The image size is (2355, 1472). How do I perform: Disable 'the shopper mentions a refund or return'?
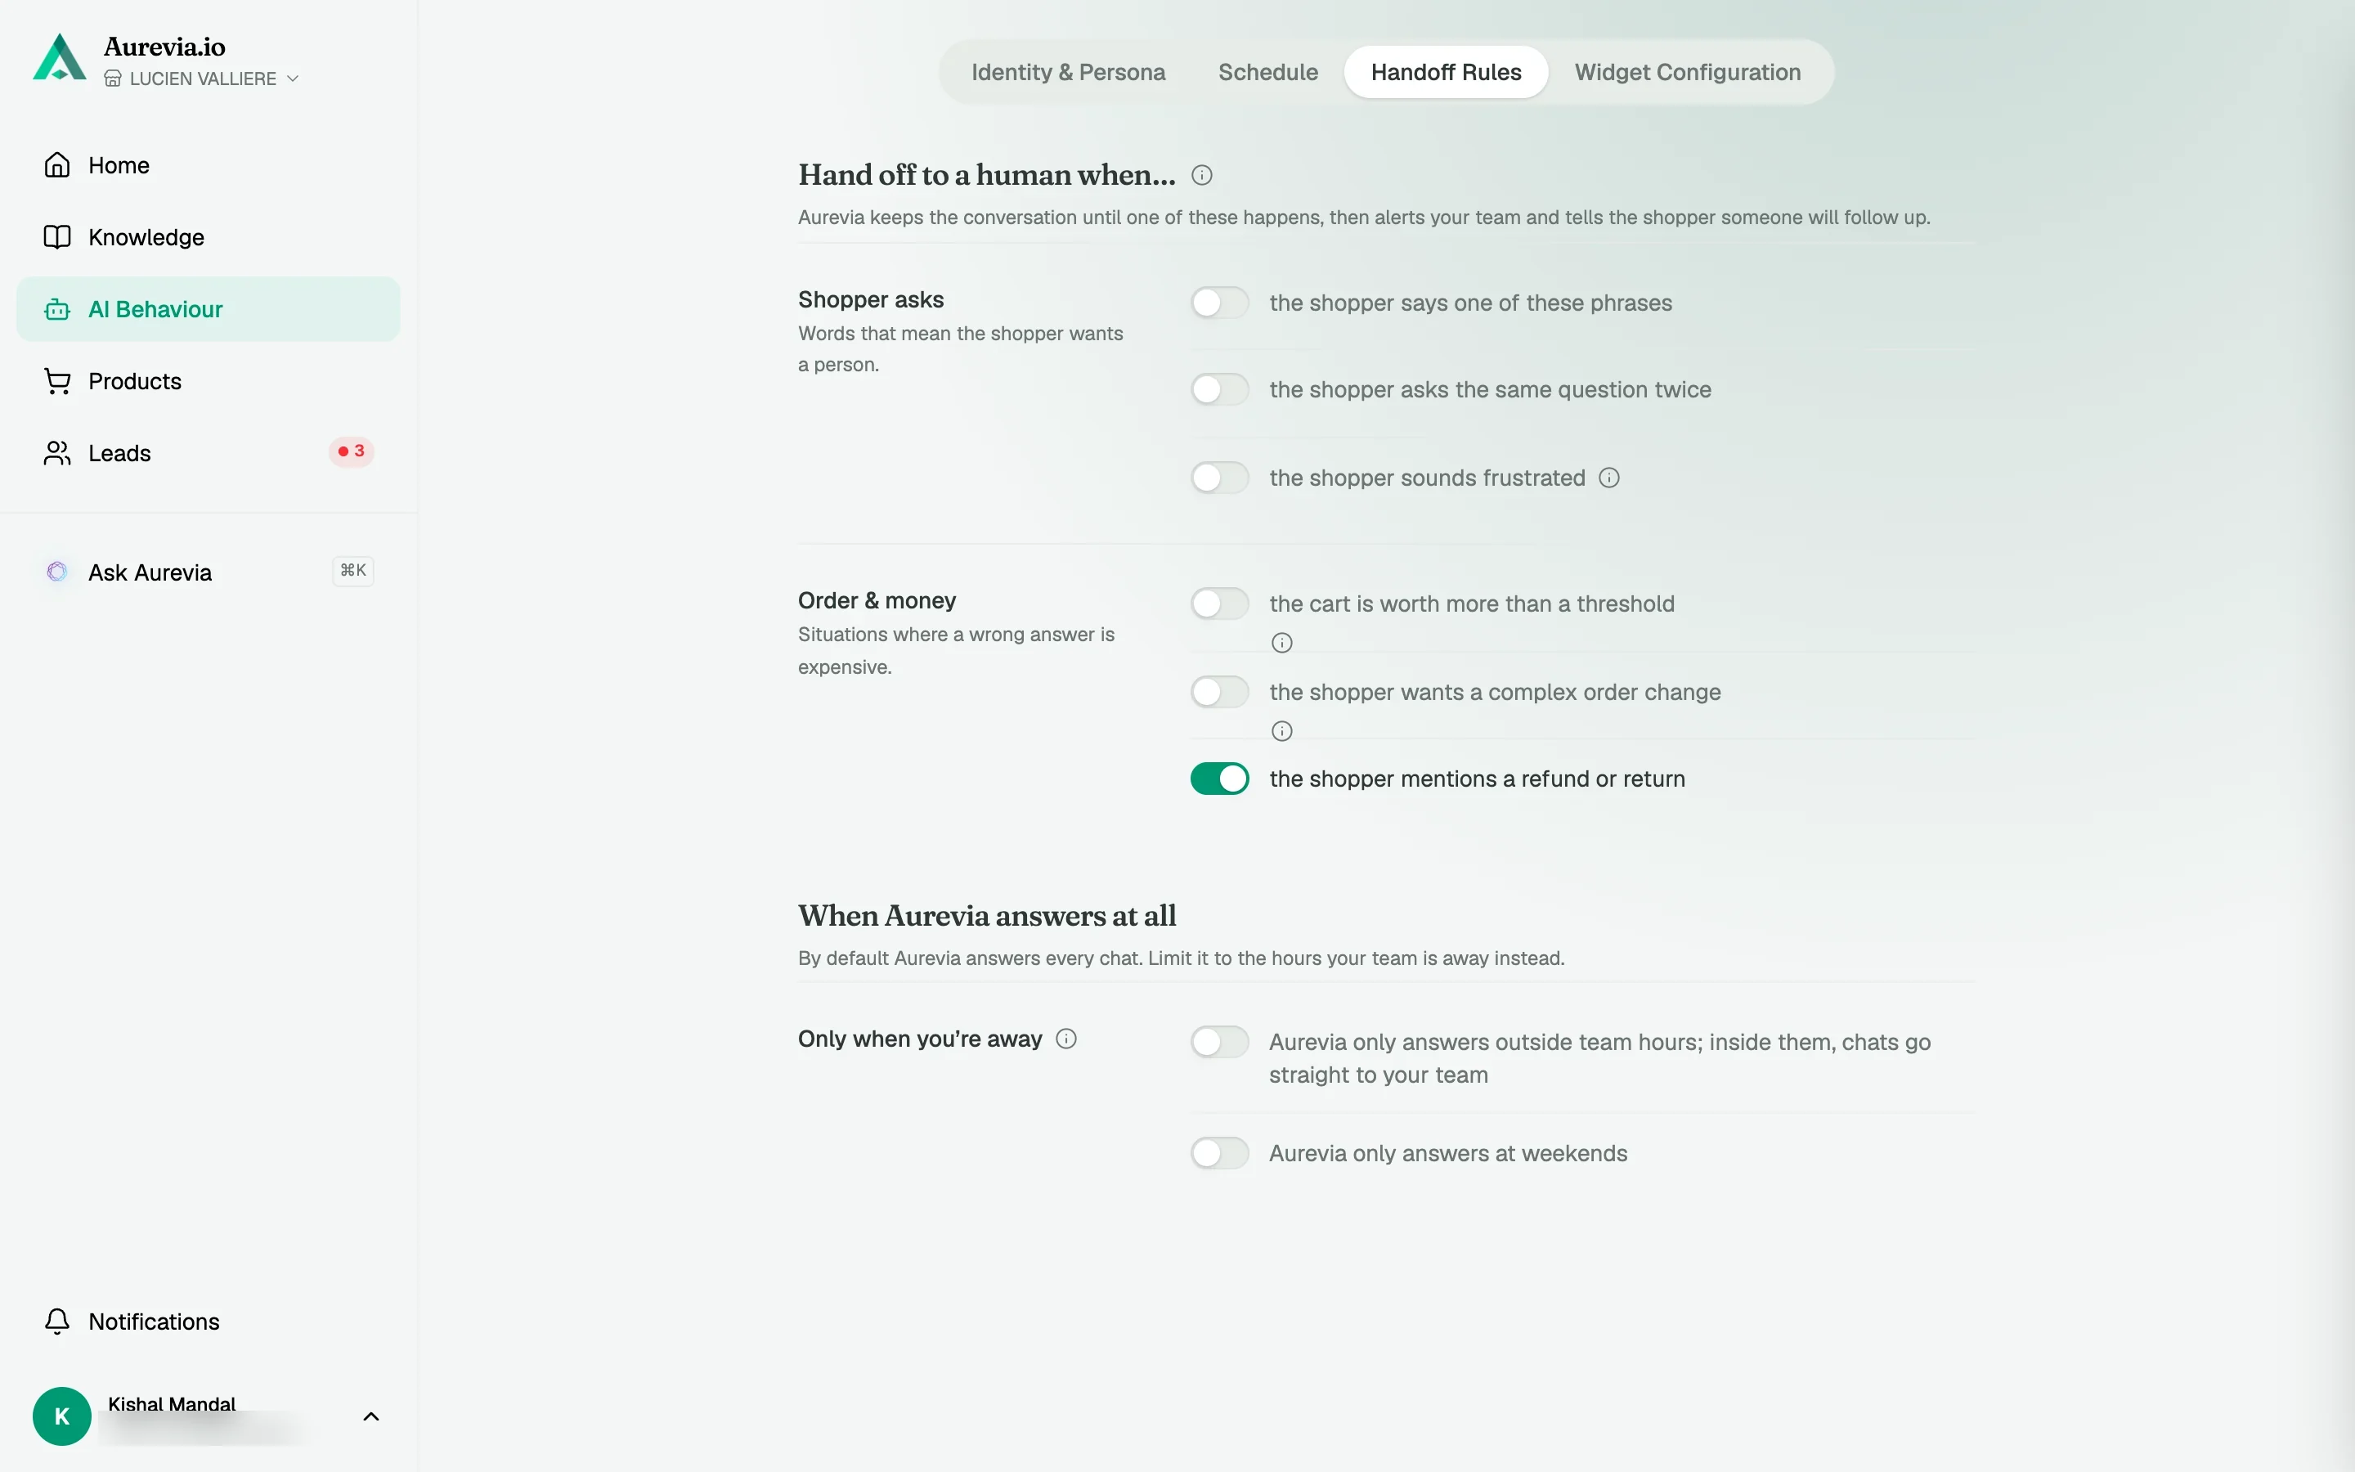coord(1219,779)
